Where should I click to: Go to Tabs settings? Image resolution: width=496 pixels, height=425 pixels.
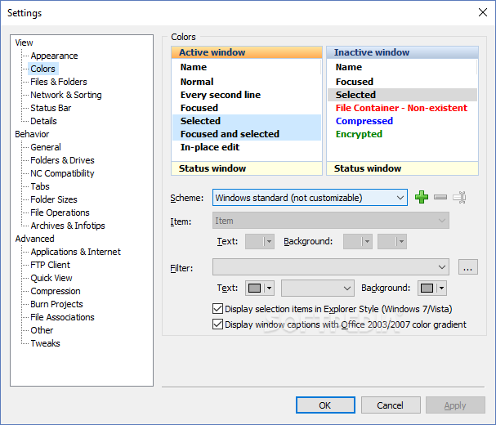(x=40, y=186)
